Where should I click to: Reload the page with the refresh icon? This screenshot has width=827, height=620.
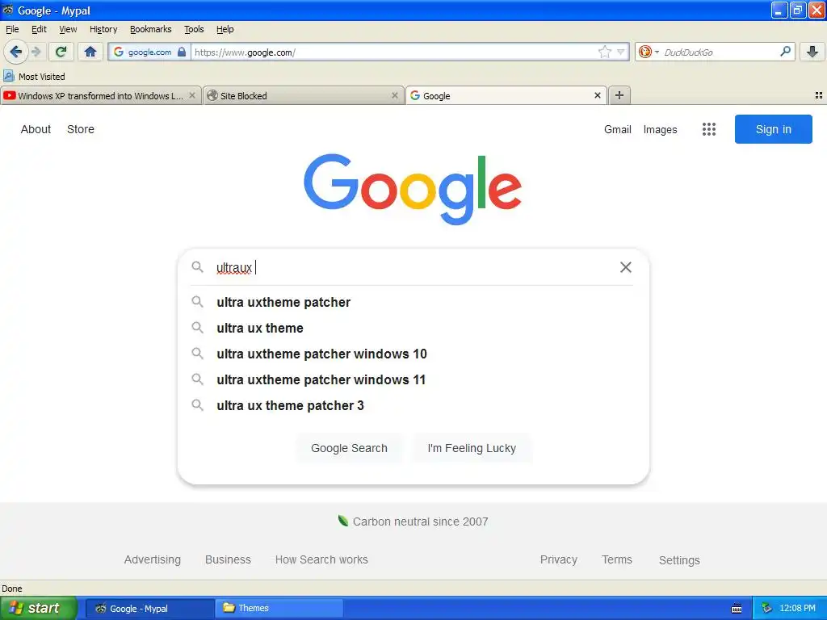click(x=61, y=52)
